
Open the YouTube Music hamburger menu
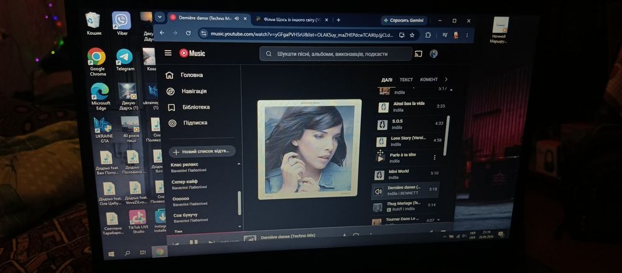(x=168, y=53)
